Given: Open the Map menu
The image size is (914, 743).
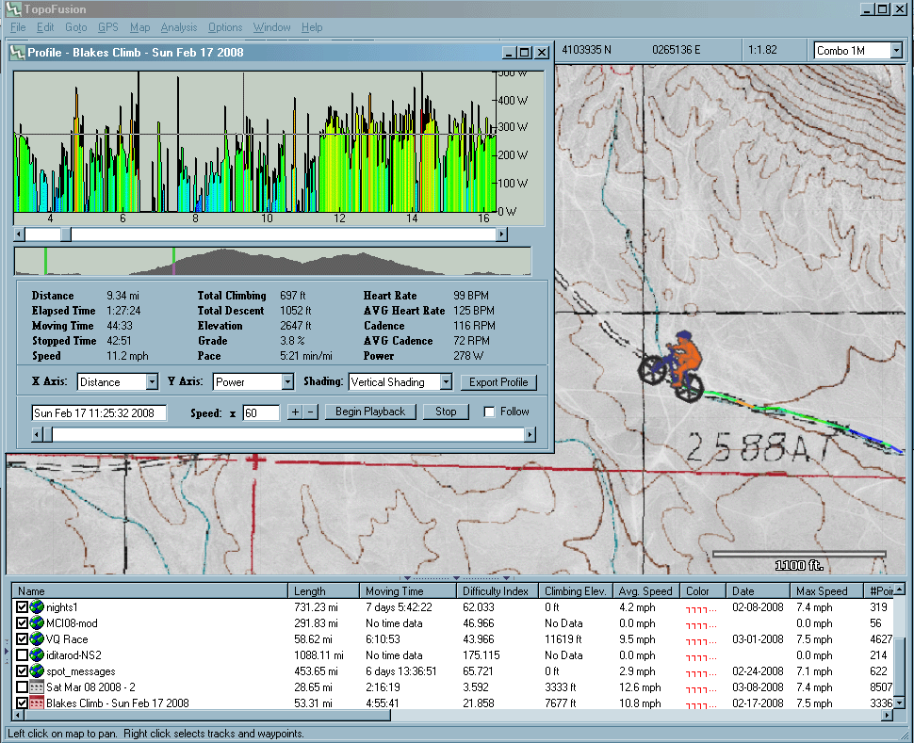Looking at the screenshot, I should coord(139,27).
